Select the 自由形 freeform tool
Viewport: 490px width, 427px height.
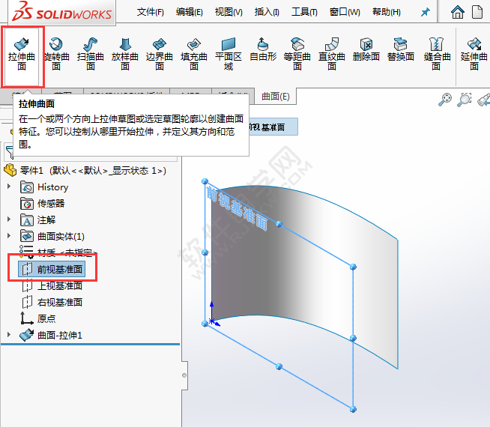[263, 49]
